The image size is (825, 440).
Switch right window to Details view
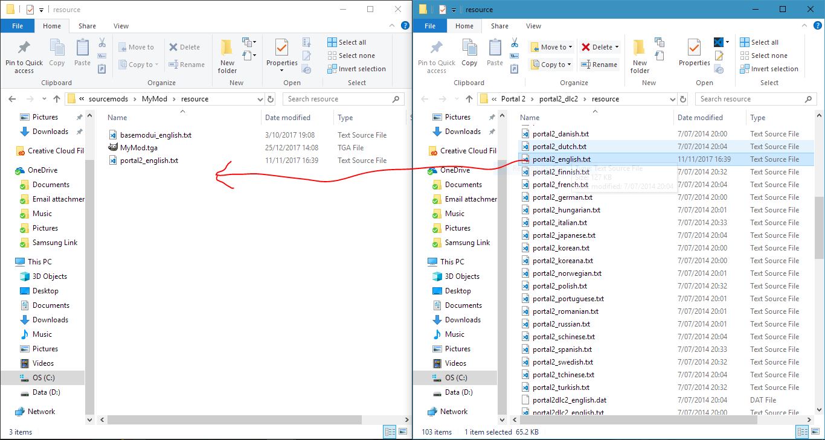[x=802, y=432]
